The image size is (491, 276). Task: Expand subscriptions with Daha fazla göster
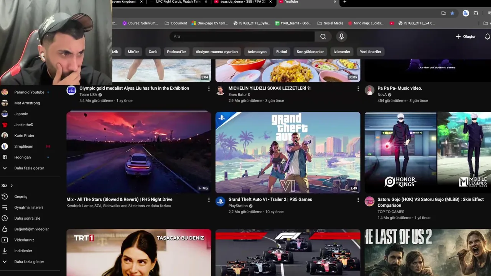(x=29, y=168)
